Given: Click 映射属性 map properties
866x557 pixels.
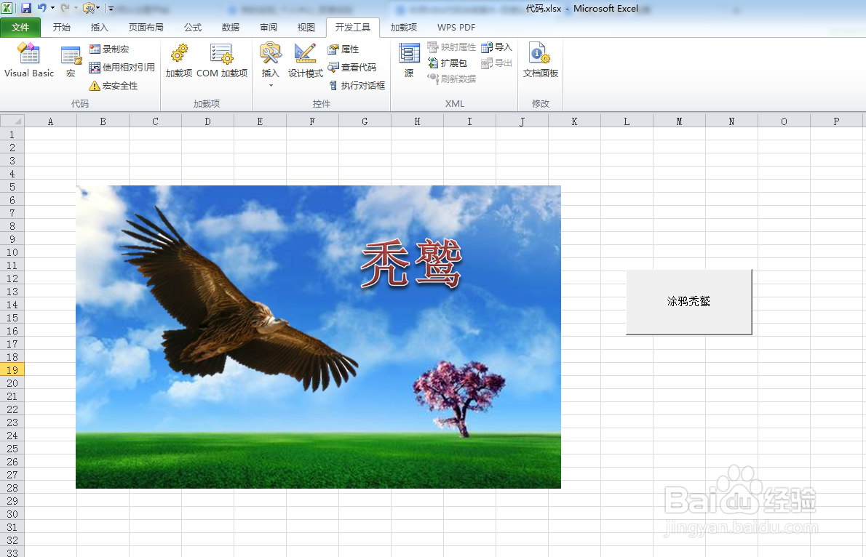Looking at the screenshot, I should point(452,47).
